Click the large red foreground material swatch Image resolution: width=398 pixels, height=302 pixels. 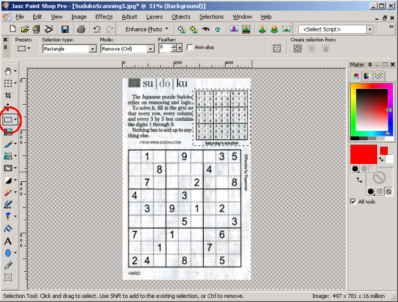pos(364,154)
